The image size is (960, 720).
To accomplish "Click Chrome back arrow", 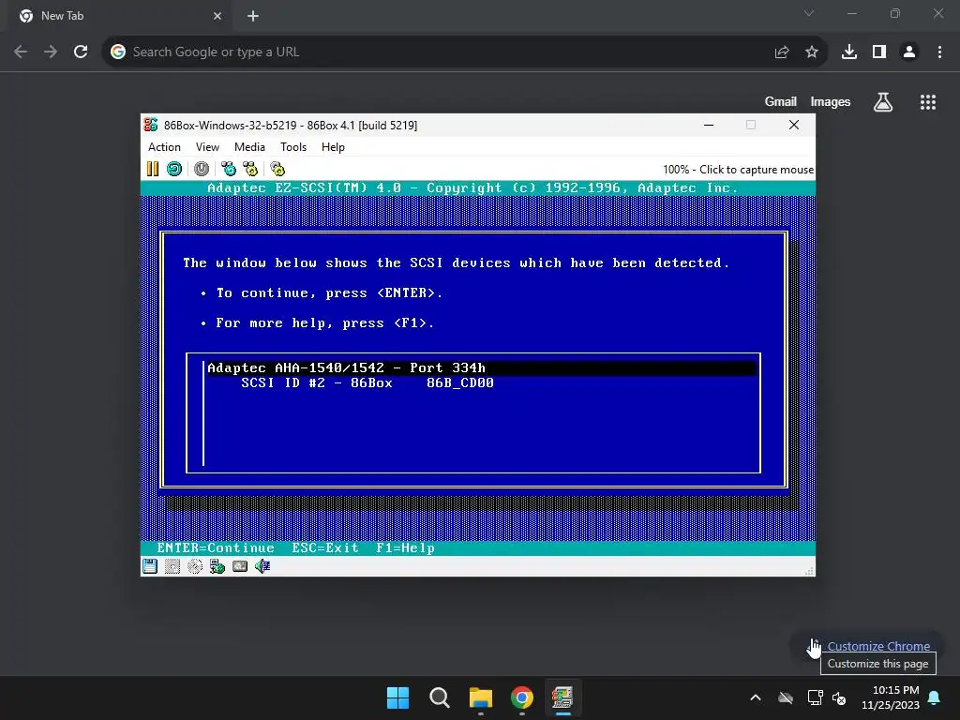I will (x=21, y=52).
